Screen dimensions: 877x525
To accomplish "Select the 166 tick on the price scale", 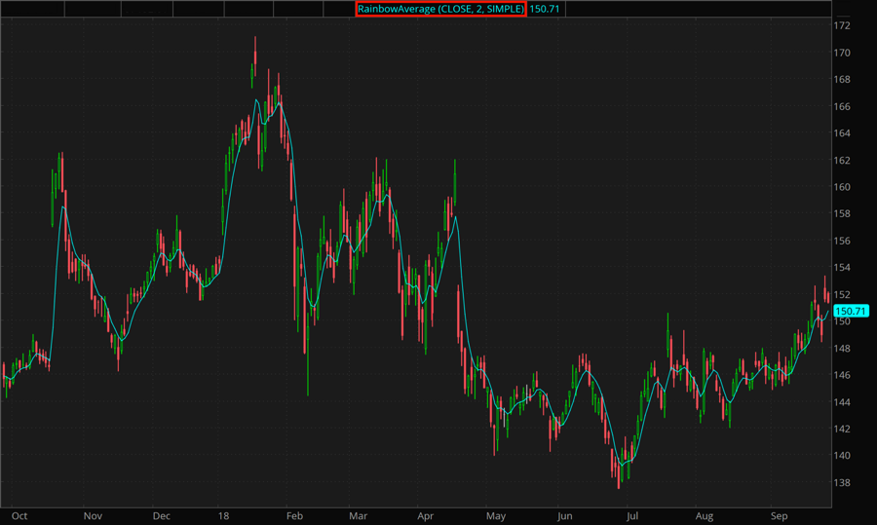I will point(843,106).
